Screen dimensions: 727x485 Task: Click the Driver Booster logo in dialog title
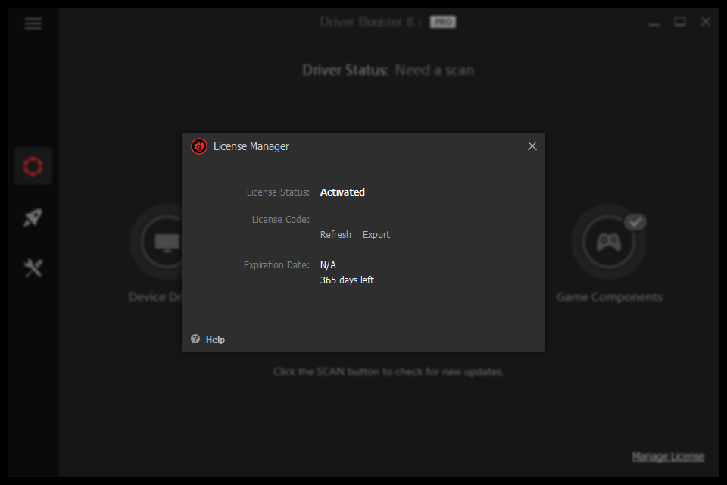point(199,146)
